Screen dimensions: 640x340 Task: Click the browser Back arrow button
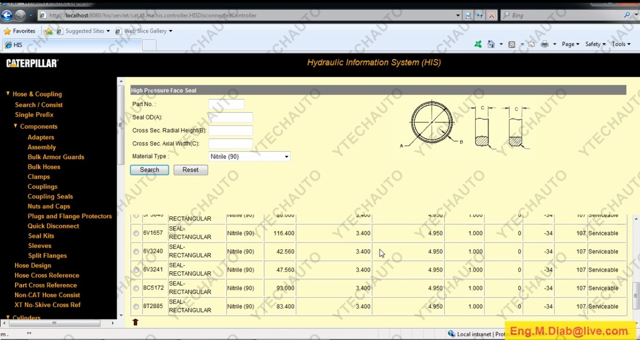[7, 15]
